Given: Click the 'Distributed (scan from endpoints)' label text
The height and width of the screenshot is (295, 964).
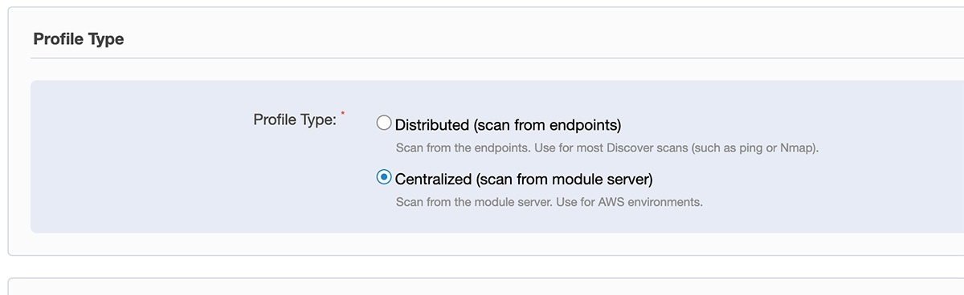Looking at the screenshot, I should [x=509, y=125].
